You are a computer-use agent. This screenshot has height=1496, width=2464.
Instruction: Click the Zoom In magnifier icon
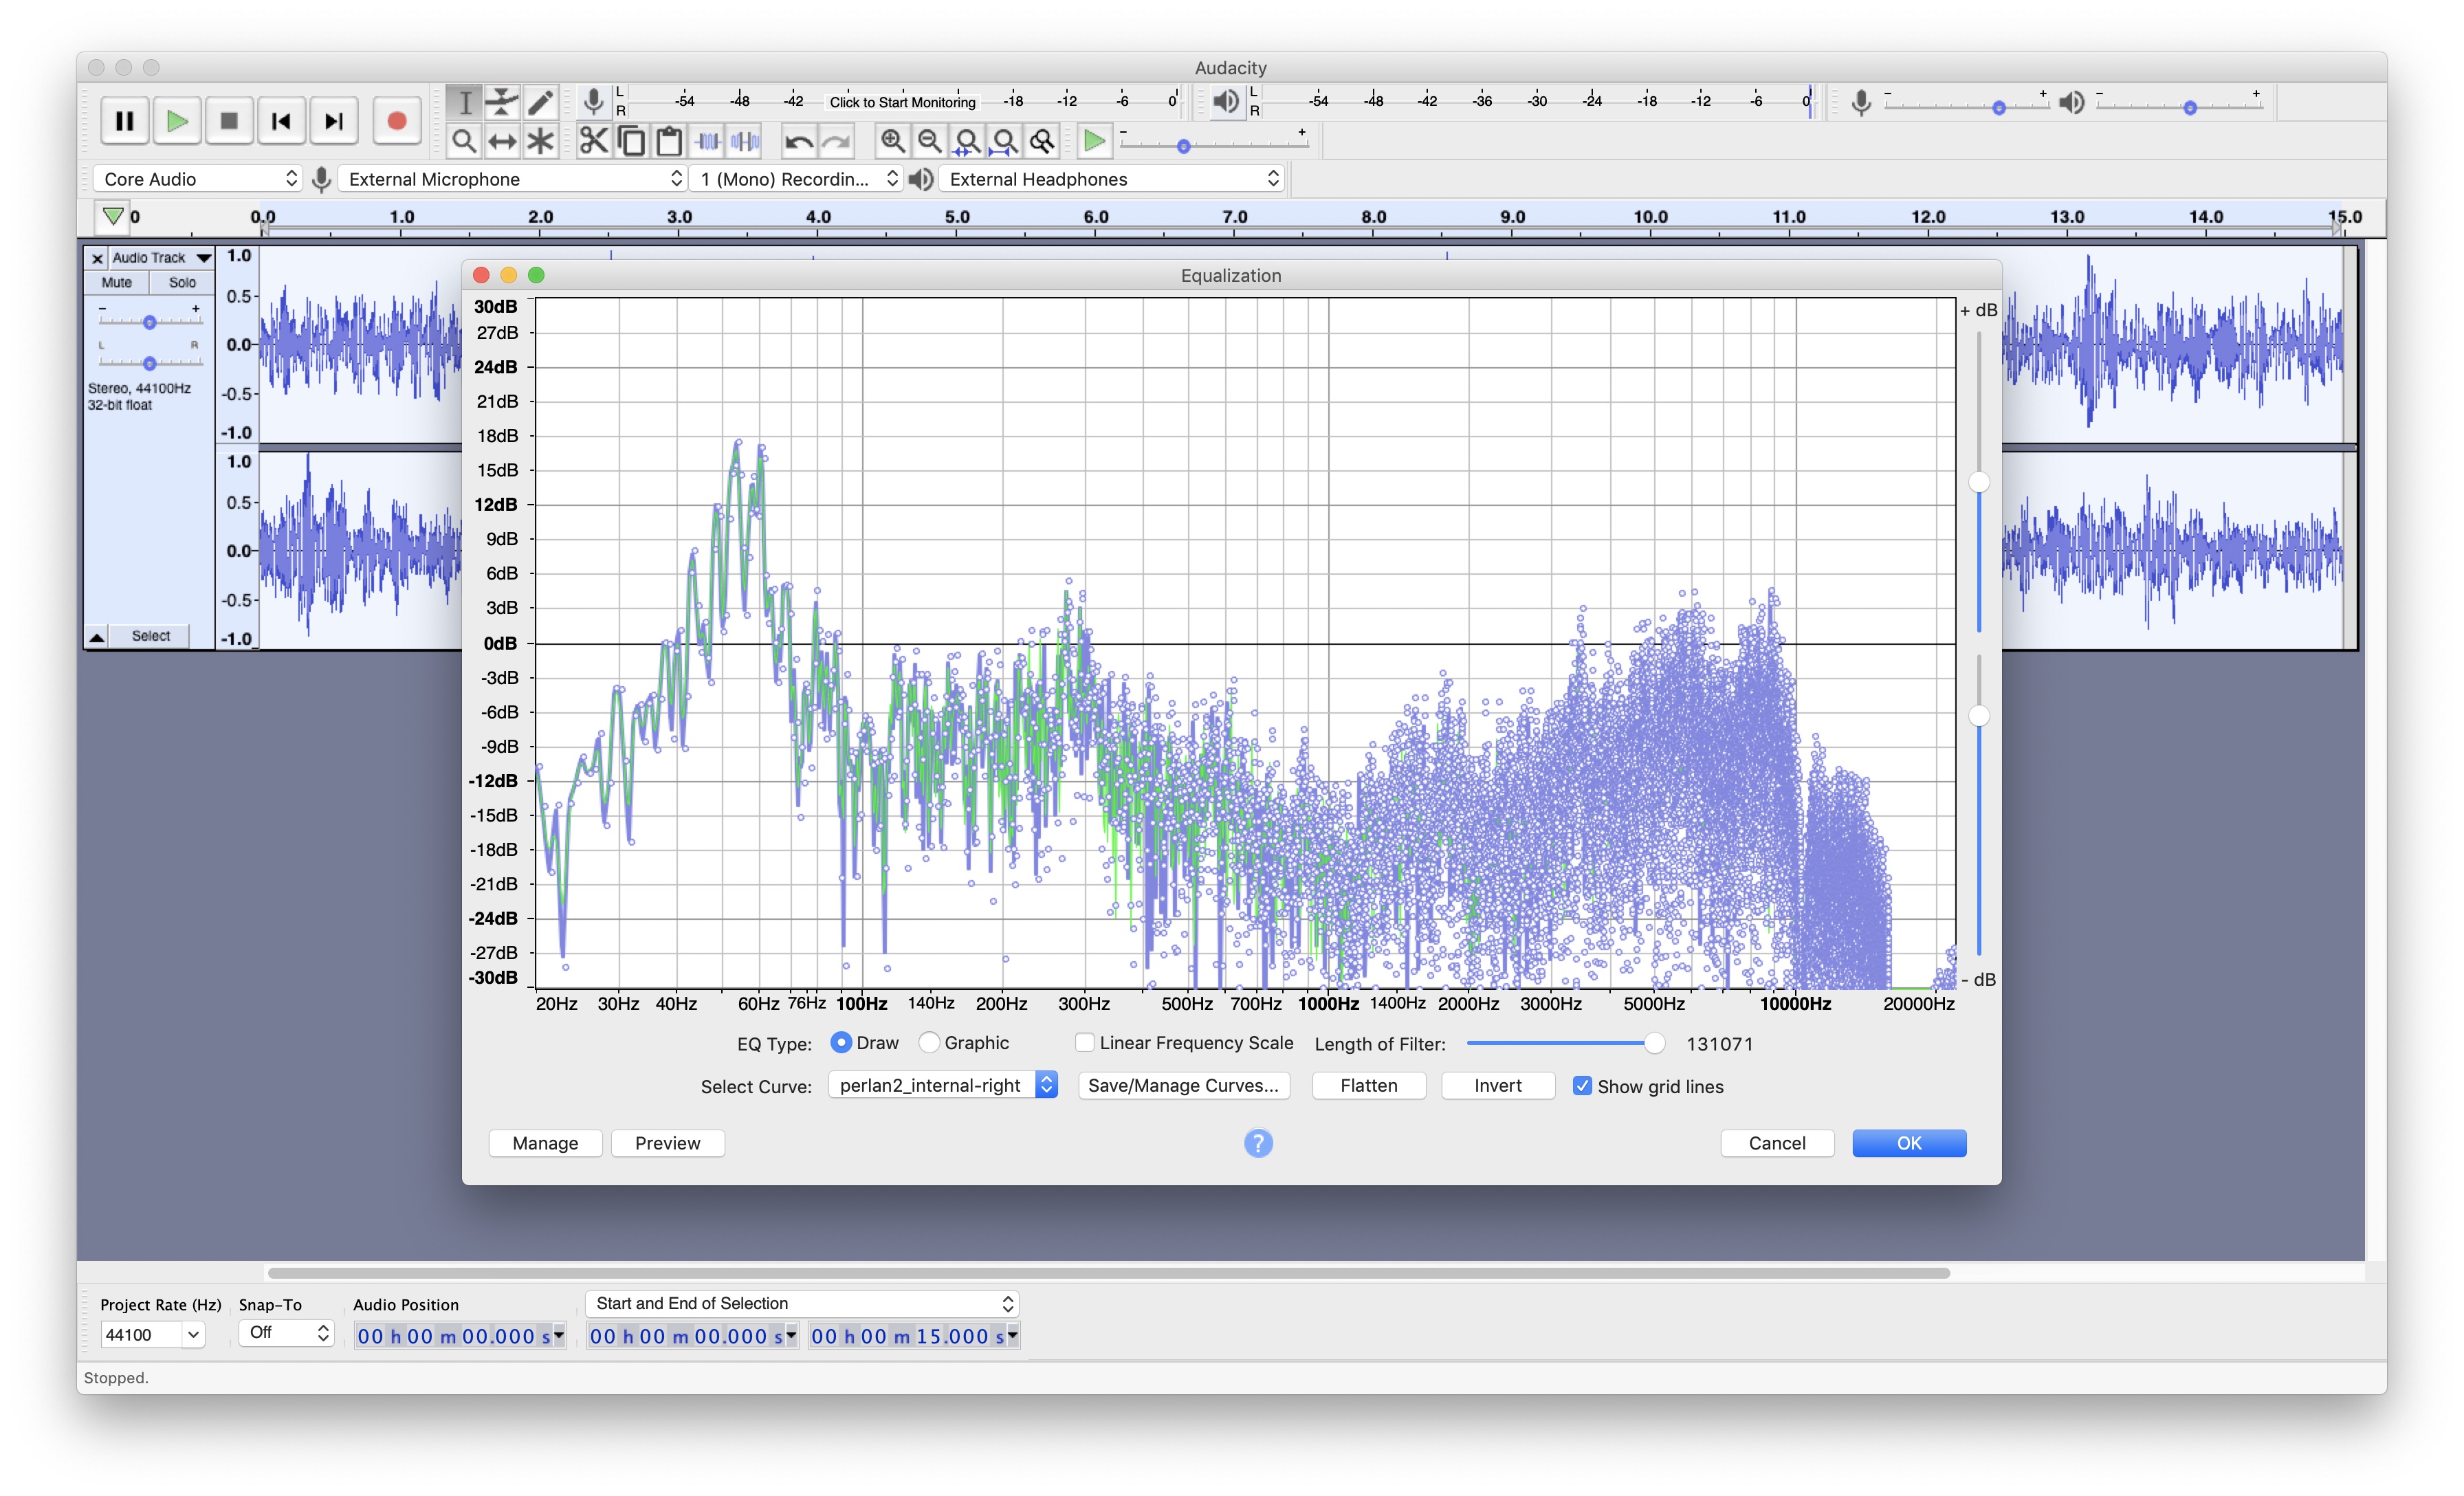(x=892, y=141)
